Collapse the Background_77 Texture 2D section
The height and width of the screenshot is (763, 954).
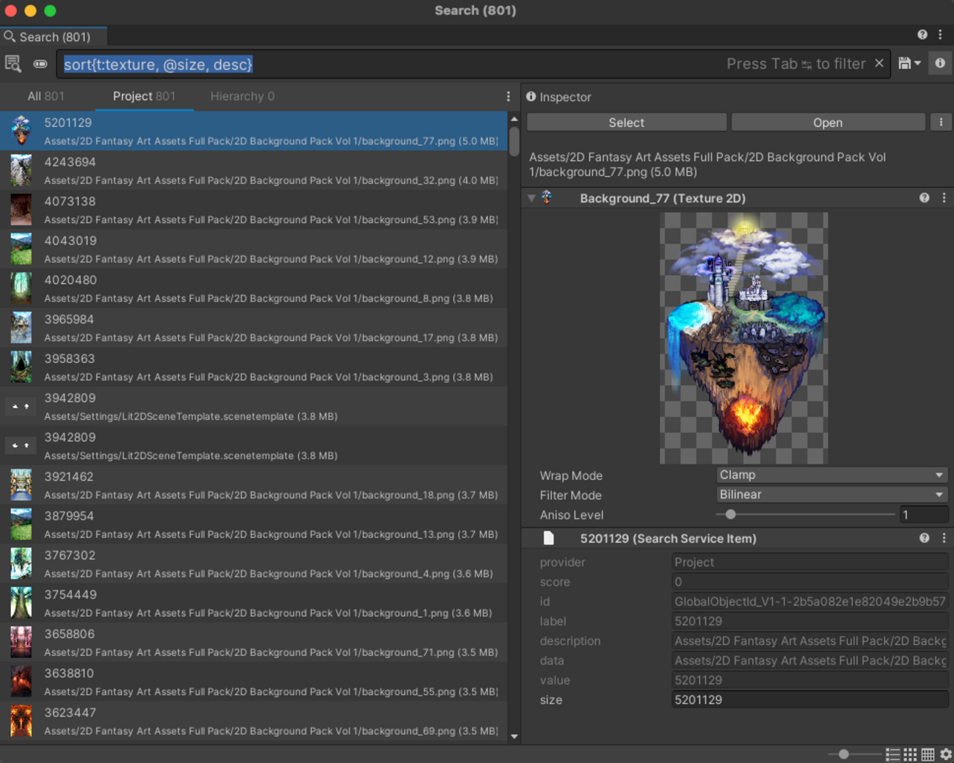click(531, 198)
